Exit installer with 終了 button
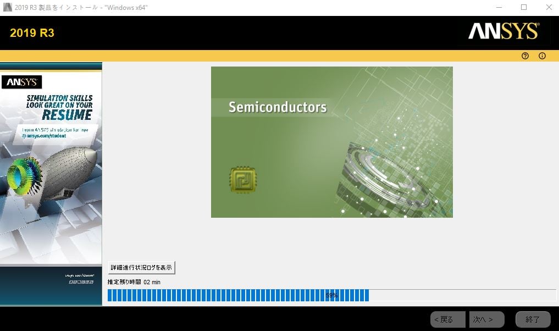Viewport: 559px width, 331px height. (533, 319)
